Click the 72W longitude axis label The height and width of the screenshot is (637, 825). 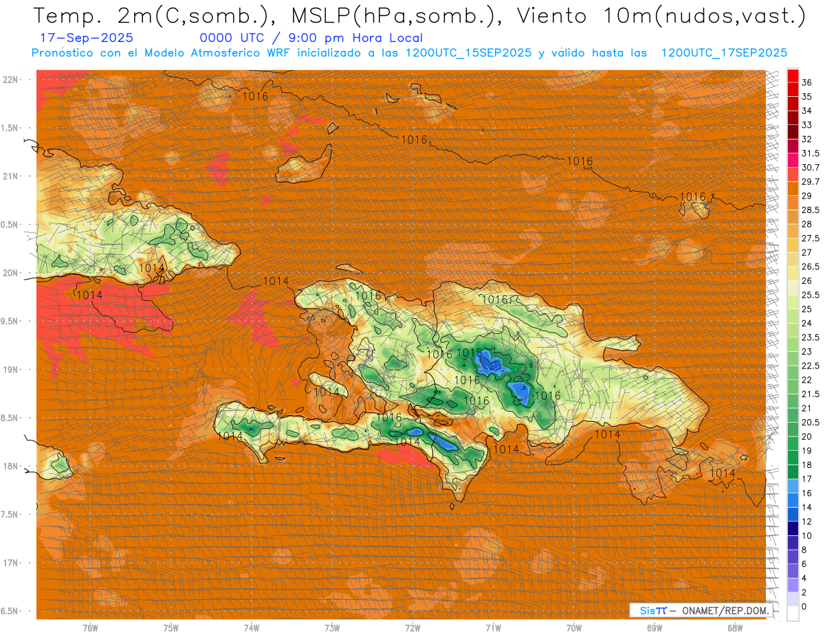pyautogui.click(x=412, y=628)
